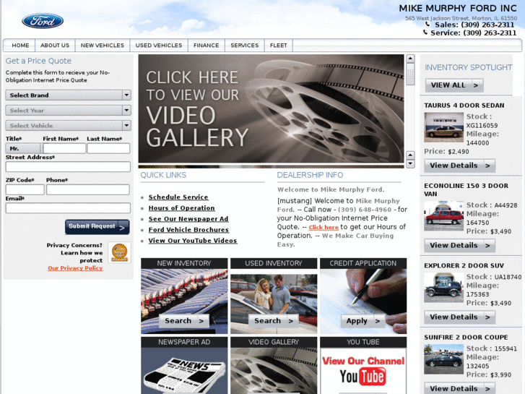This screenshot has height=394, width=525.
Task: Click the VIEW ALL inventory button
Action: click(454, 85)
